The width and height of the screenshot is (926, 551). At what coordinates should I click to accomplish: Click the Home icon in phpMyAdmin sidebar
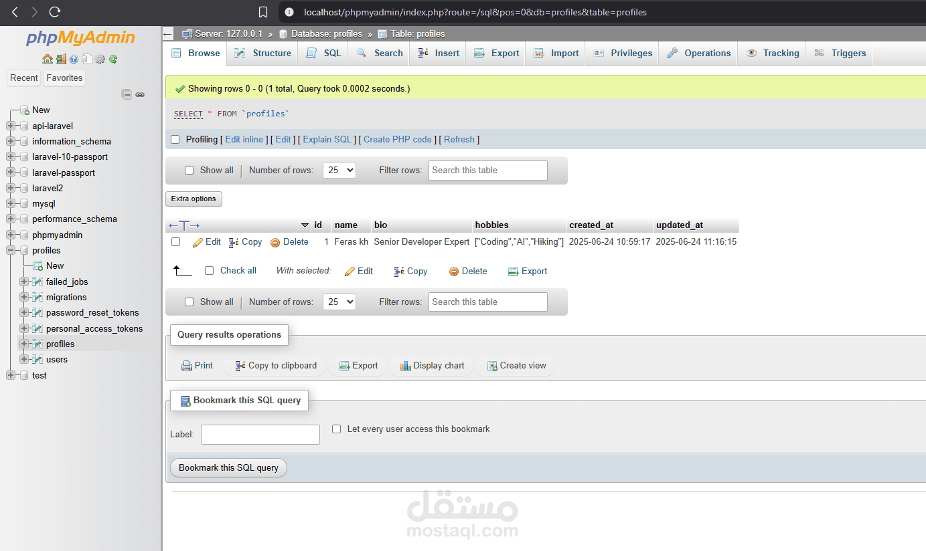click(47, 59)
